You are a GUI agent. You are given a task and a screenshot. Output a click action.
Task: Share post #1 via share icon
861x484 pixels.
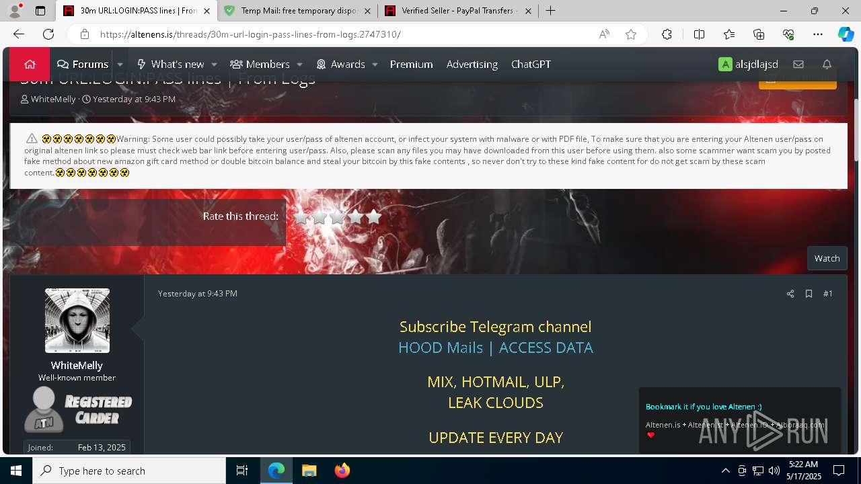click(x=790, y=294)
